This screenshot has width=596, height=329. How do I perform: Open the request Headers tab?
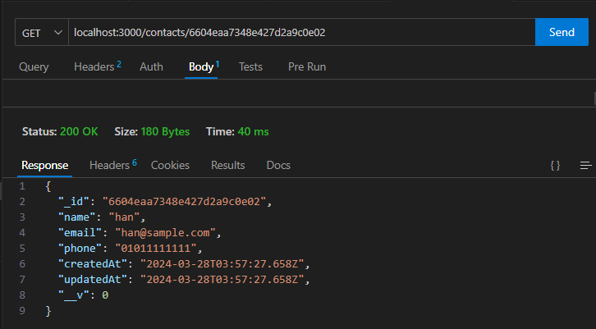coord(98,66)
